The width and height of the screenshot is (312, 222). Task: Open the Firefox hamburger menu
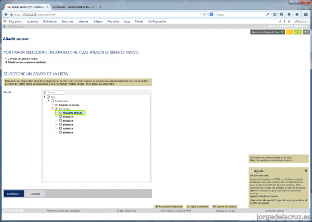click(306, 15)
